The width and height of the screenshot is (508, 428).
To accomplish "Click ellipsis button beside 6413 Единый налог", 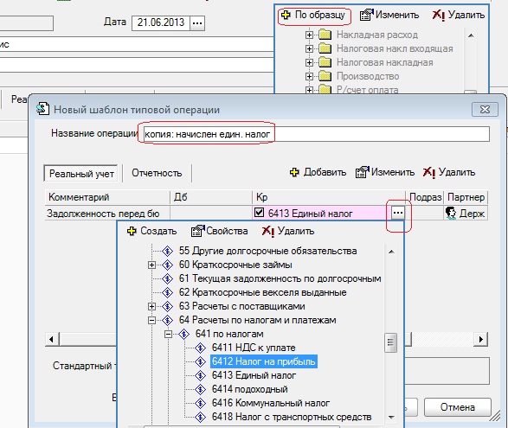I will click(x=398, y=213).
